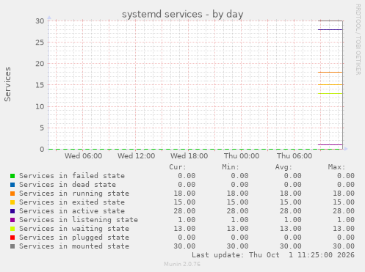
Task: Select 'Services in active state' legend label
Action: click(72, 211)
